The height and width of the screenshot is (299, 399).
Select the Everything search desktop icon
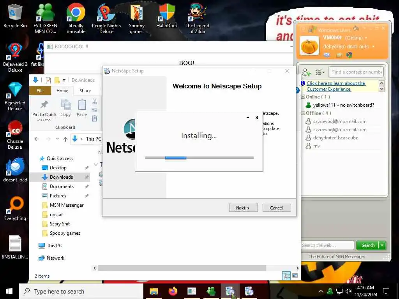[x=15, y=209]
